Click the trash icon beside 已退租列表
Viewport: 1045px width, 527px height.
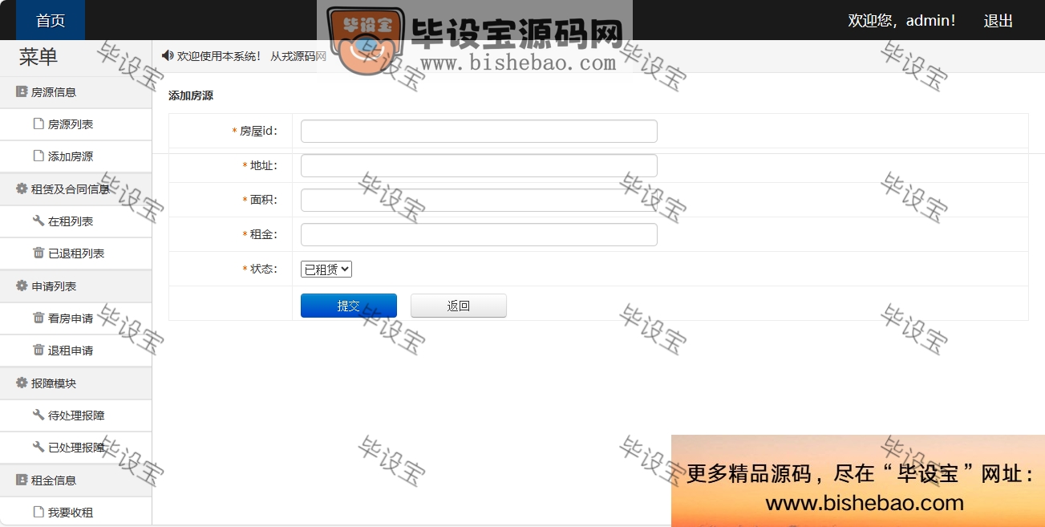[x=38, y=253]
